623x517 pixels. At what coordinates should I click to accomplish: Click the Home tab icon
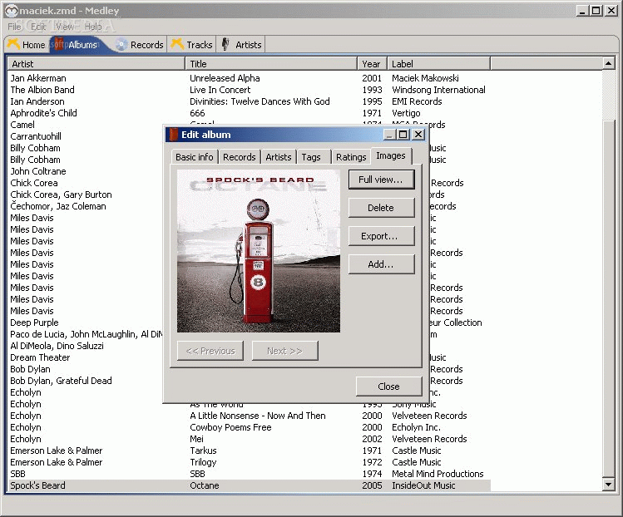[x=13, y=44]
